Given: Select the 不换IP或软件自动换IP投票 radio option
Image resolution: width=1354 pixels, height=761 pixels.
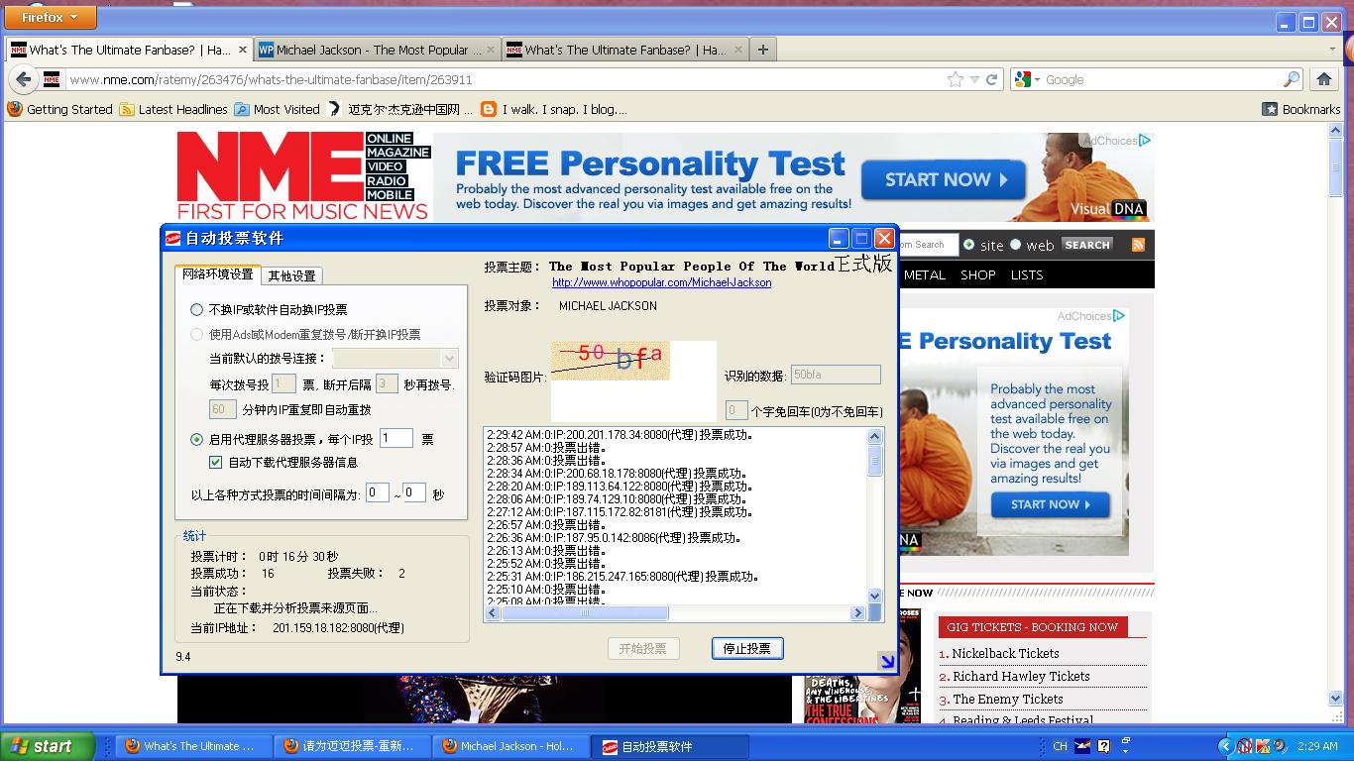Looking at the screenshot, I should tap(197, 310).
